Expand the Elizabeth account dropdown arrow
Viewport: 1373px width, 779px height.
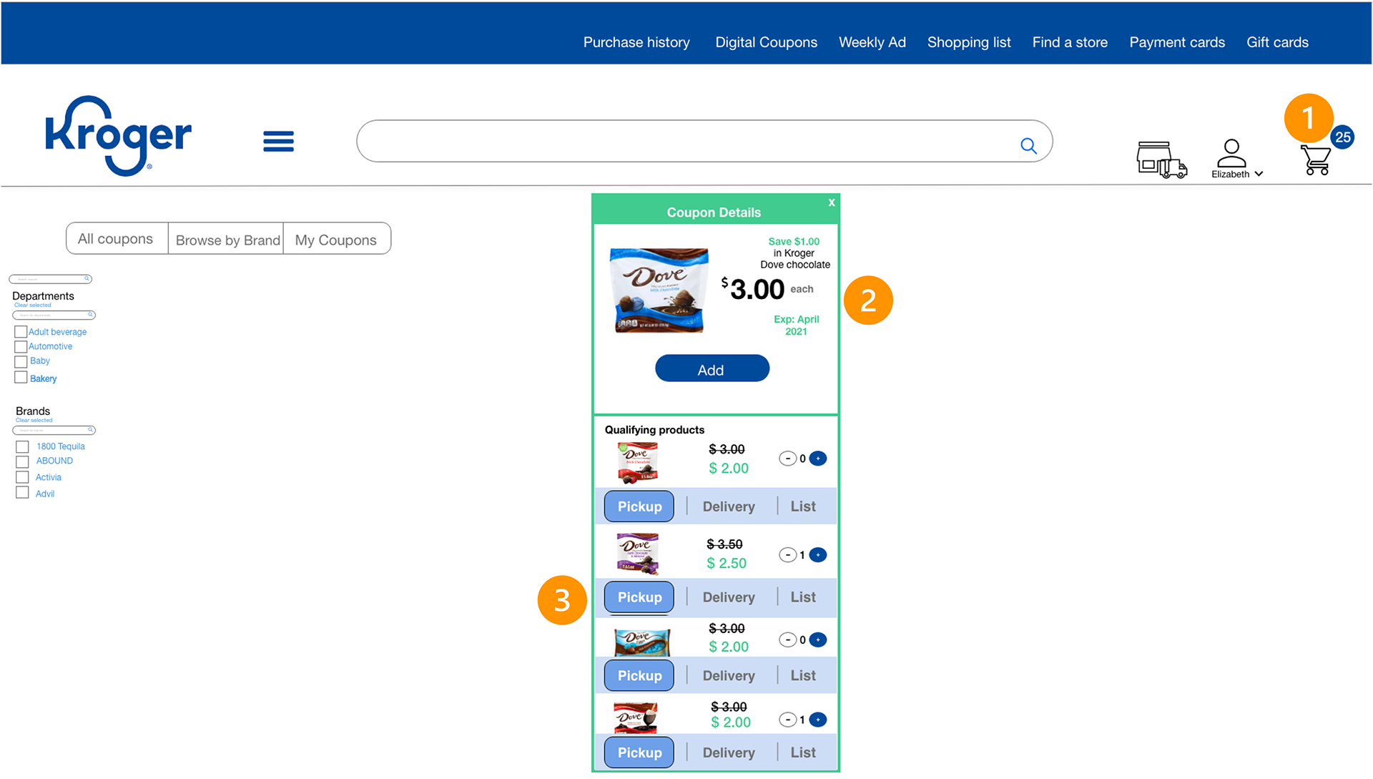1259,174
